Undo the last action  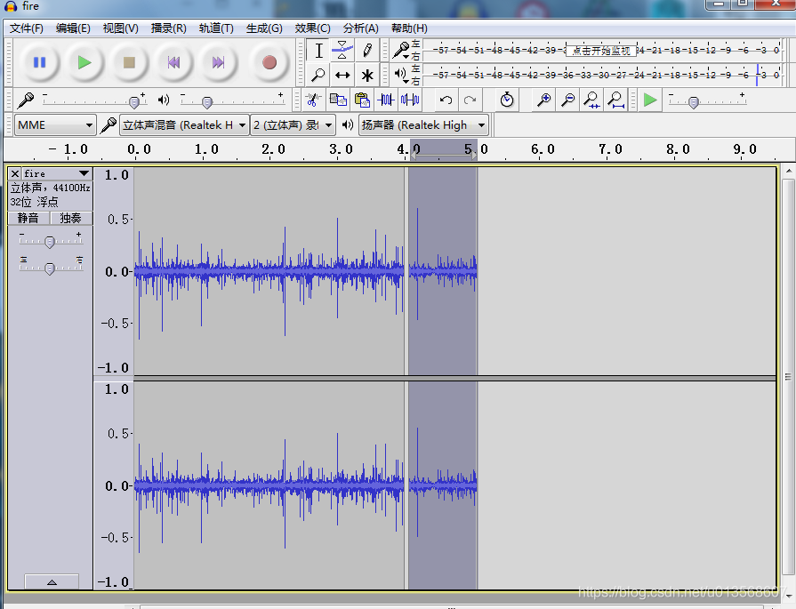pos(446,100)
